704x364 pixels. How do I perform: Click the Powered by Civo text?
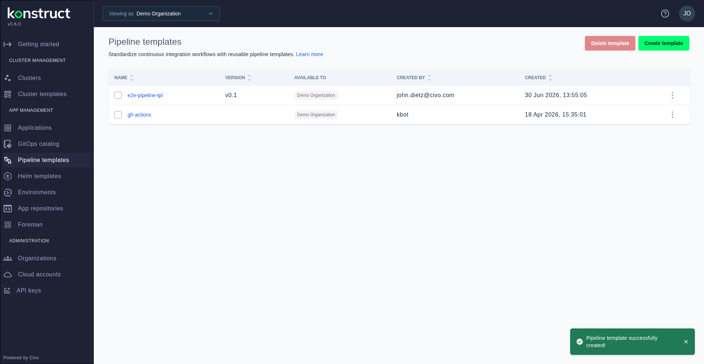pyautogui.click(x=21, y=358)
